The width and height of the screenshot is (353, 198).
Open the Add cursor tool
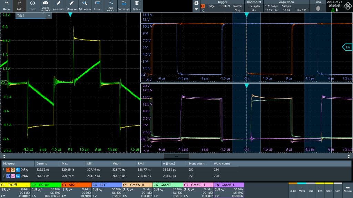(111, 5)
